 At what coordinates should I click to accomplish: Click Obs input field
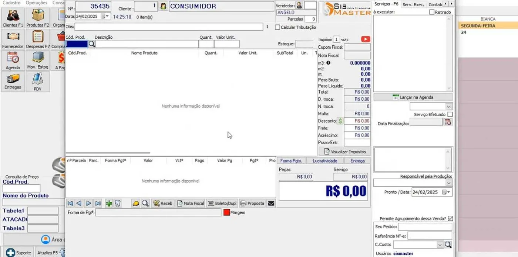[169, 27]
